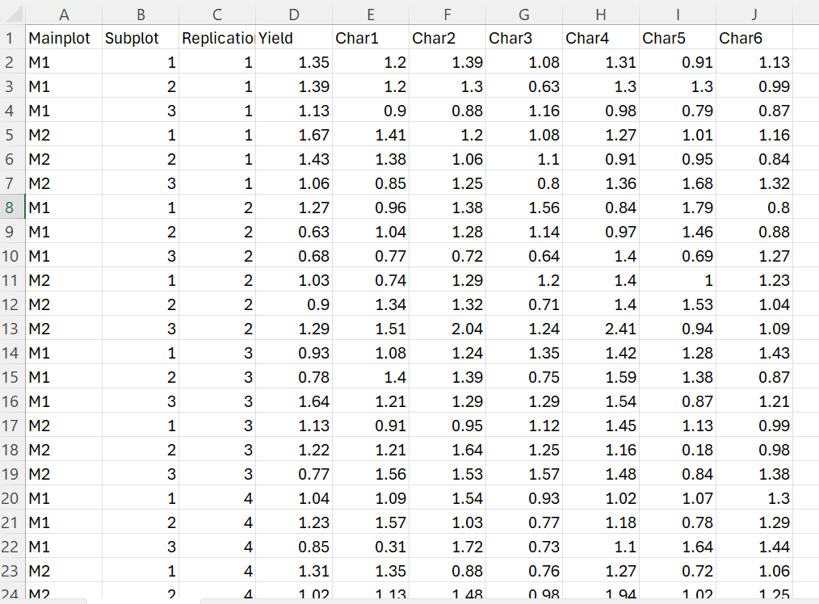
Task: Select column A header
Action: pos(64,15)
